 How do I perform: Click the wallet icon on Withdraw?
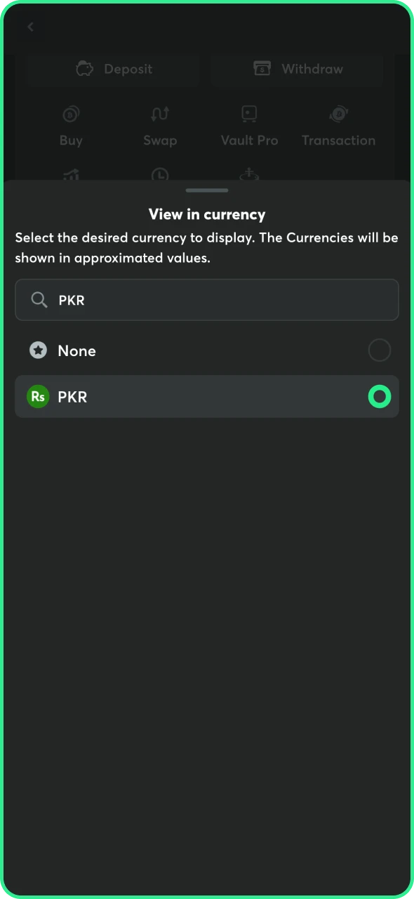261,69
